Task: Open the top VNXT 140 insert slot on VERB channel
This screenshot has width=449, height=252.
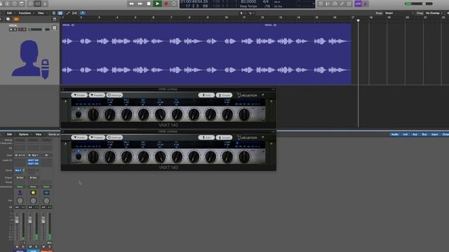Action: tap(33, 160)
